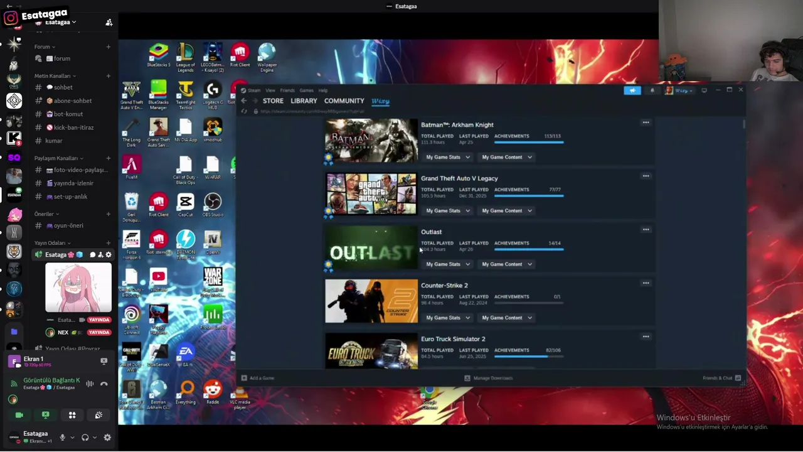Toggle noise suppression in voice panel
The height and width of the screenshot is (452, 803).
point(90,384)
